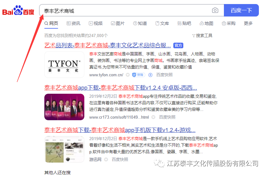The height and width of the screenshot is (175, 267).
Task: Open the TYFON 泰丰文化 logo thumbnail
Action: point(64,65)
